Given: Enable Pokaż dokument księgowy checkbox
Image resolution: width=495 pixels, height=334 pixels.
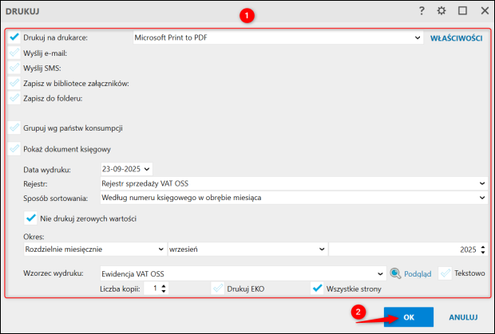Looking at the screenshot, I should coord(14,149).
